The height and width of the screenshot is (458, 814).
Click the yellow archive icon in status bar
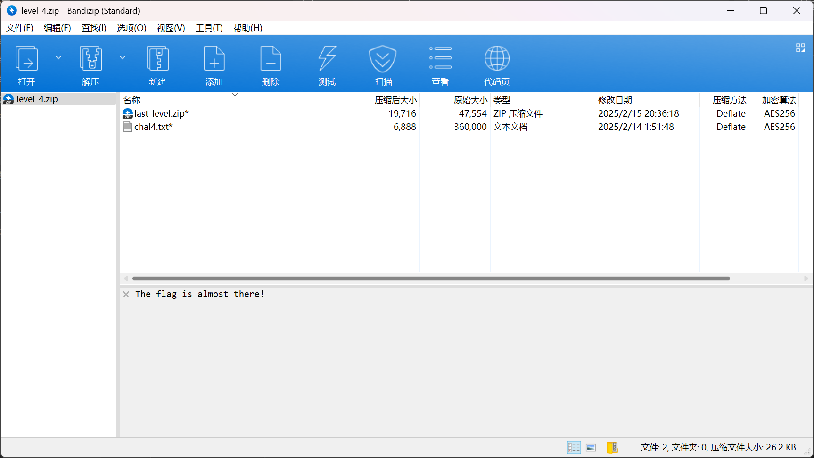click(x=612, y=447)
